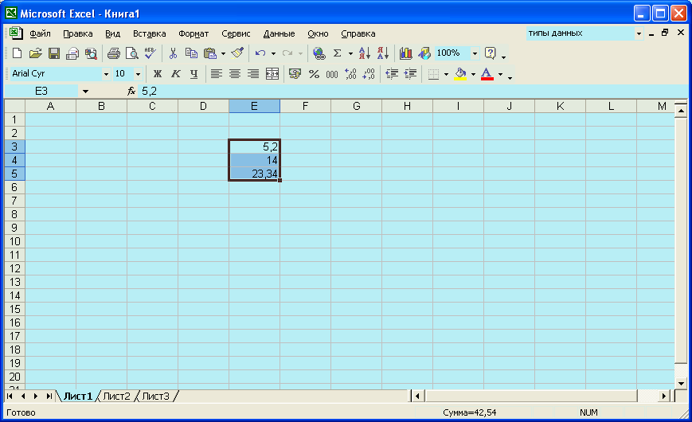Select row 10 header

[x=14, y=241]
